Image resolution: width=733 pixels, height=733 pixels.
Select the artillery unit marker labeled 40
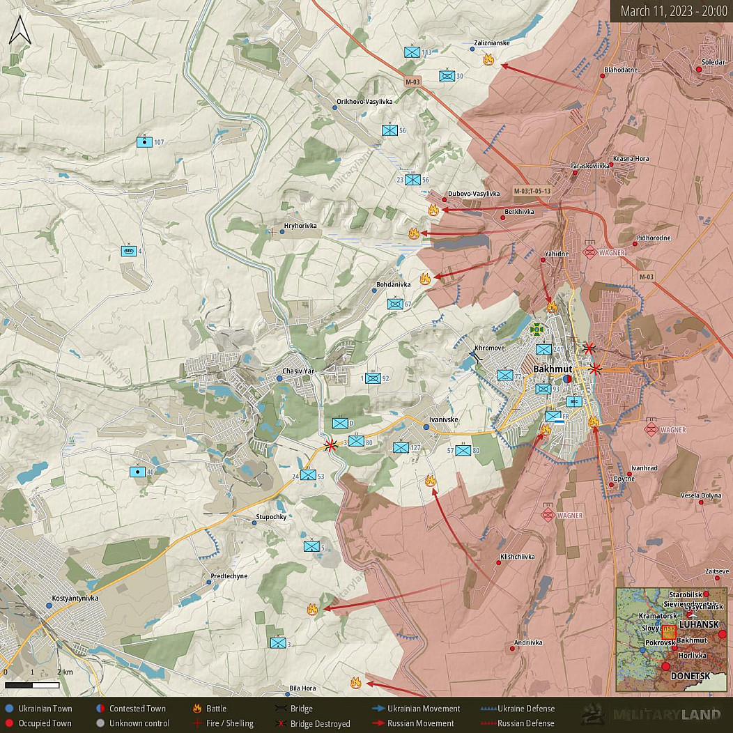[138, 472]
